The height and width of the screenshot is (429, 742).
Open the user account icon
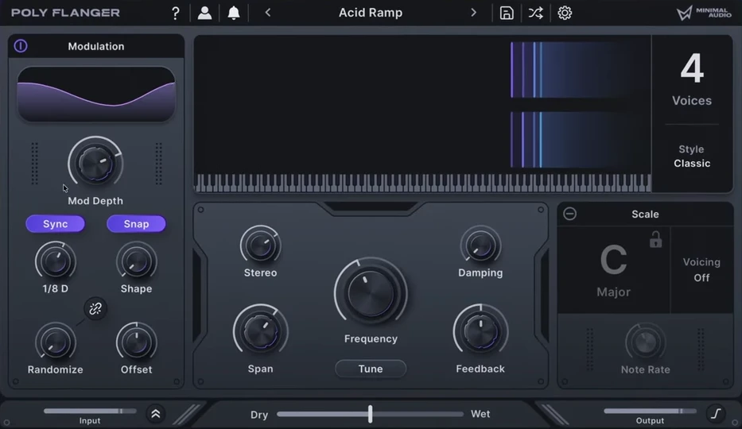[x=204, y=13]
